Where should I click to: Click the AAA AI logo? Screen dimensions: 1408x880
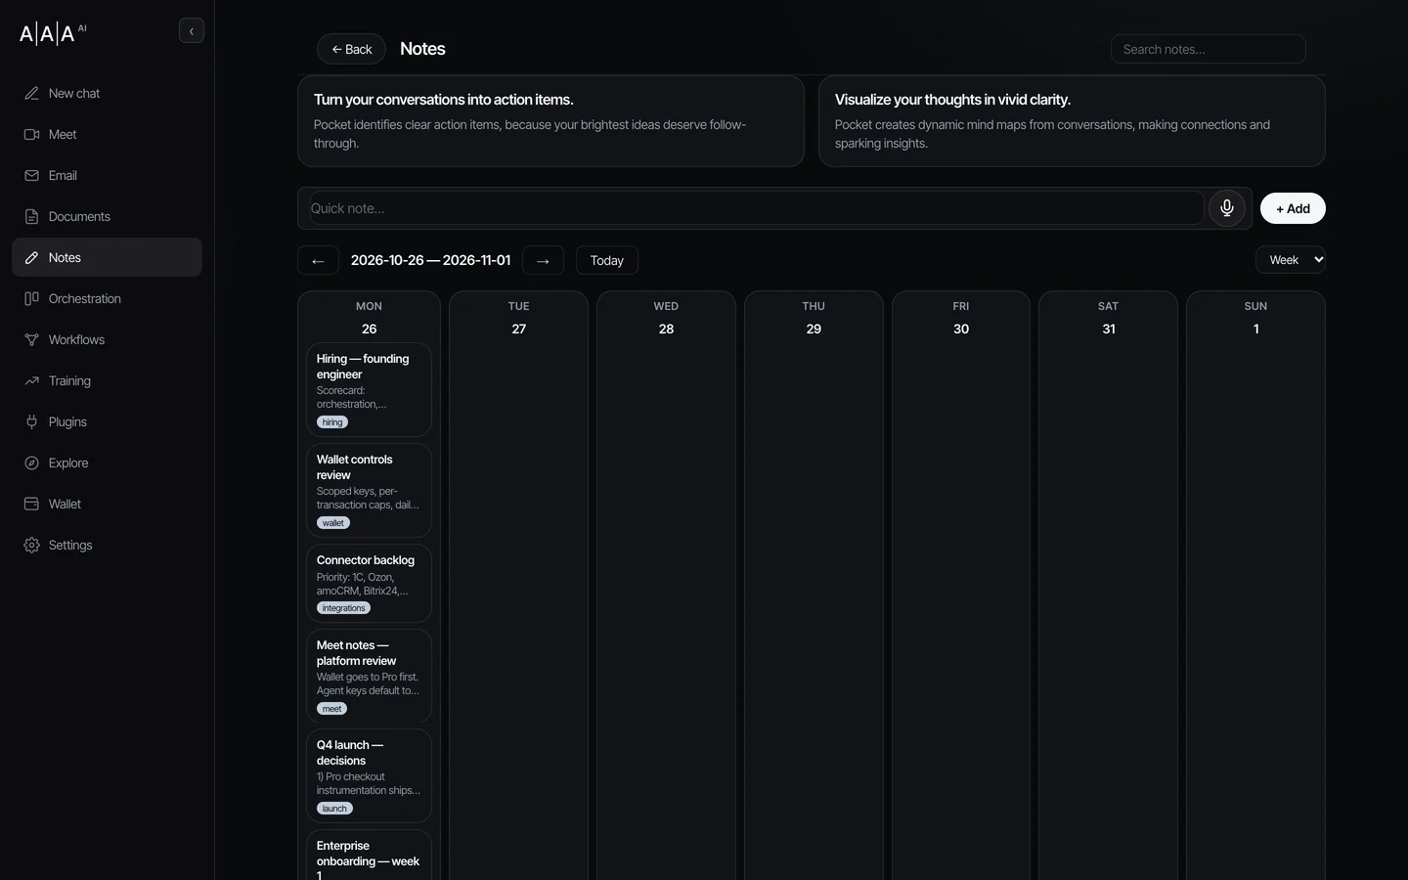(53, 33)
